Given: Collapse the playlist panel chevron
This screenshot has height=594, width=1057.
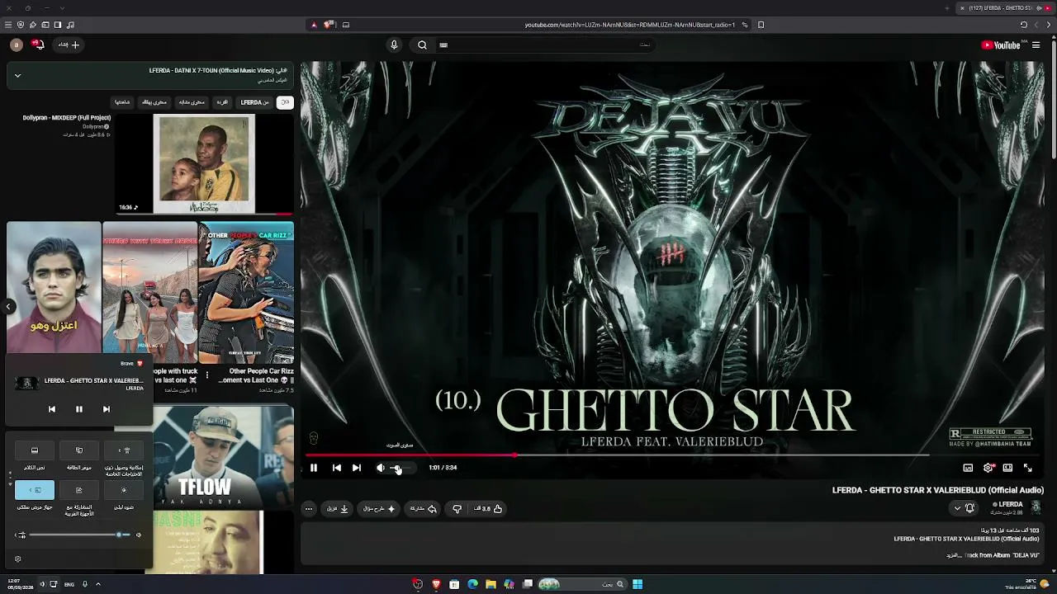Looking at the screenshot, I should click(x=17, y=76).
